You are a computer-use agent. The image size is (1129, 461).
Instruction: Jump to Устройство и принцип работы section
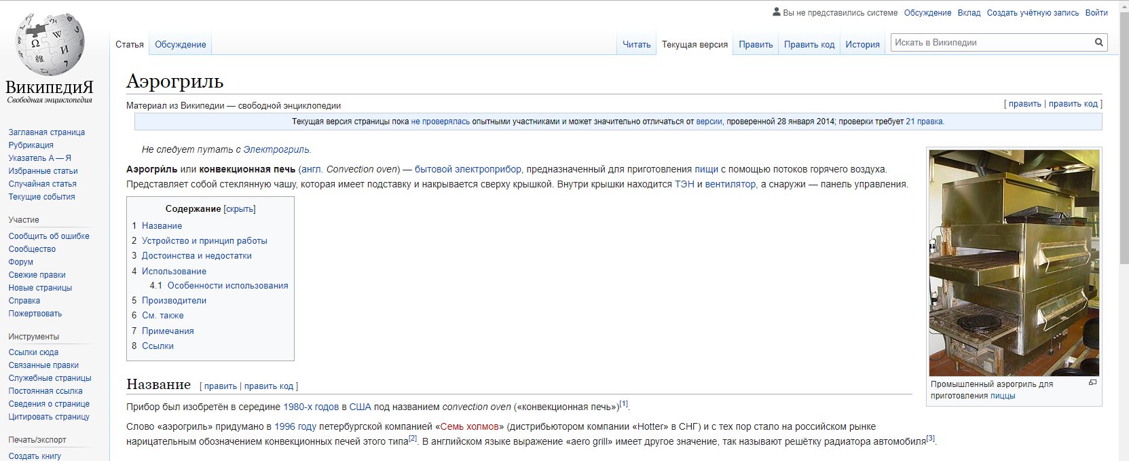pyautogui.click(x=204, y=241)
